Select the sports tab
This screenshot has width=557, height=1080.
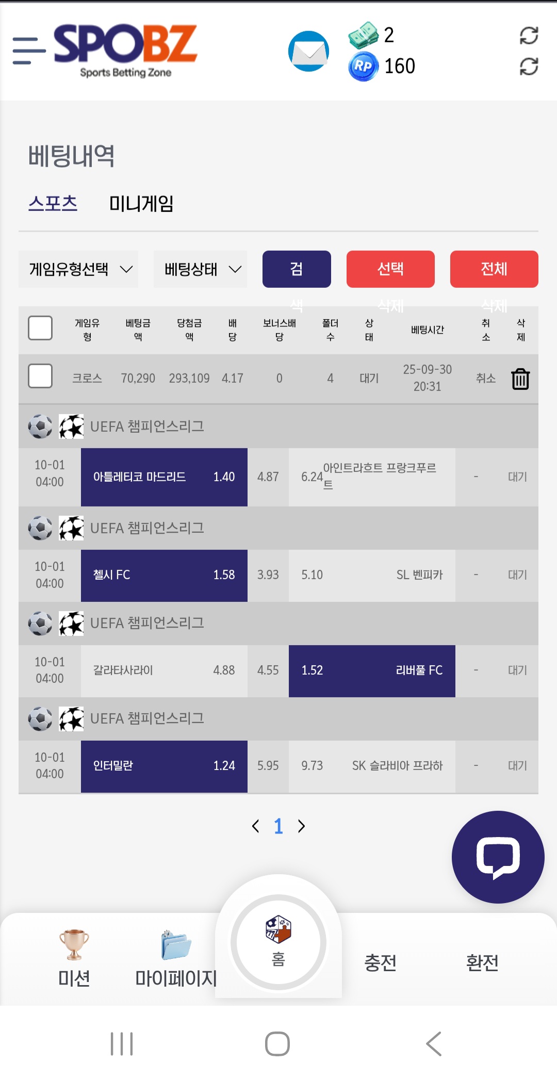53,204
